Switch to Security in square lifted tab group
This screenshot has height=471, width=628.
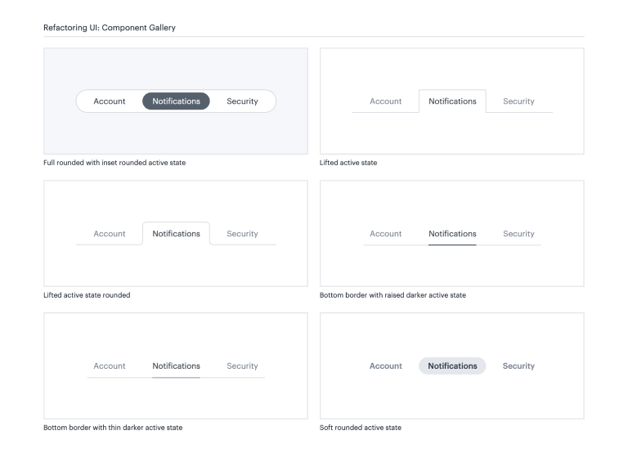click(x=518, y=101)
